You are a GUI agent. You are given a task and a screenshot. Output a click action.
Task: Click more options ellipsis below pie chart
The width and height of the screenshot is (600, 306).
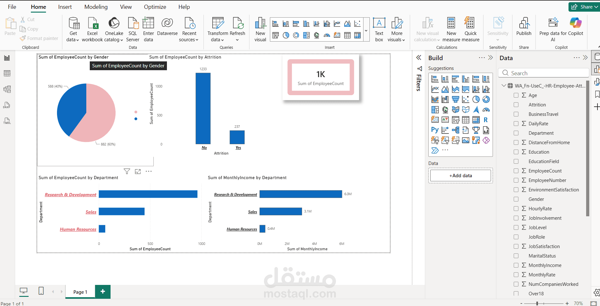[x=149, y=171]
